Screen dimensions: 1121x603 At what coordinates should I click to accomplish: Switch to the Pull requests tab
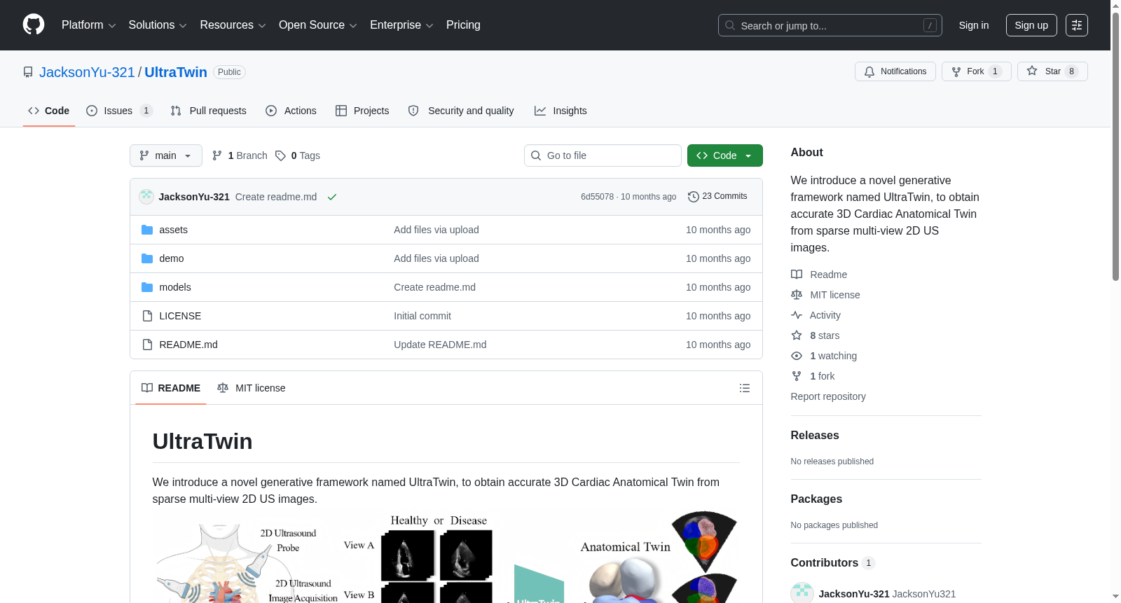click(209, 111)
